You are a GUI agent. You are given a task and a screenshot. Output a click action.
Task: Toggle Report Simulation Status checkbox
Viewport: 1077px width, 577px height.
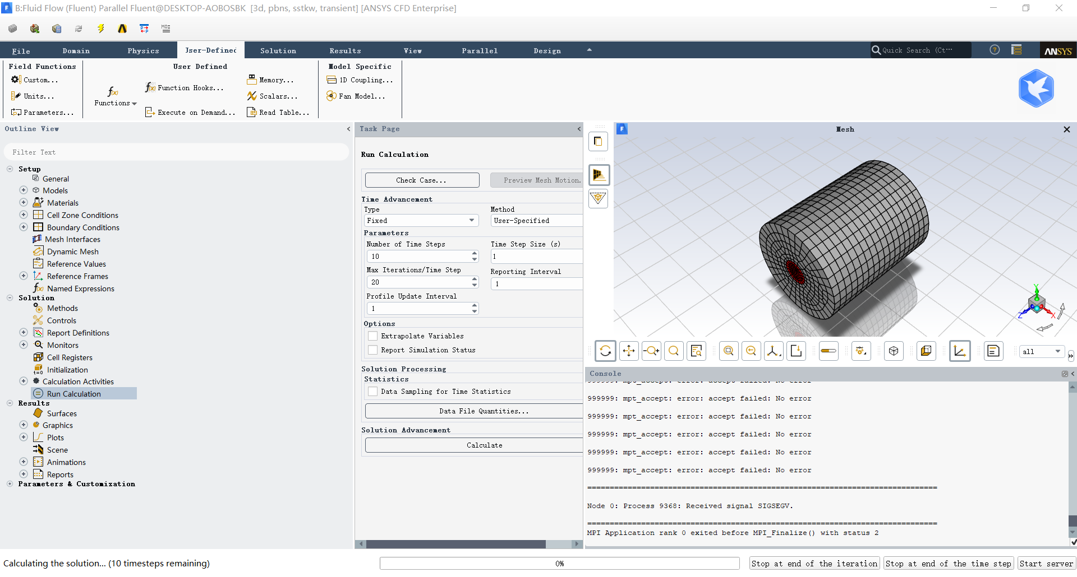coord(372,350)
